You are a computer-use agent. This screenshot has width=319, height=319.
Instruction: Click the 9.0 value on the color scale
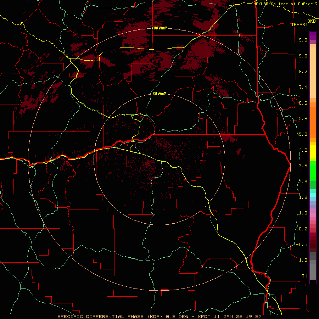[303, 56]
